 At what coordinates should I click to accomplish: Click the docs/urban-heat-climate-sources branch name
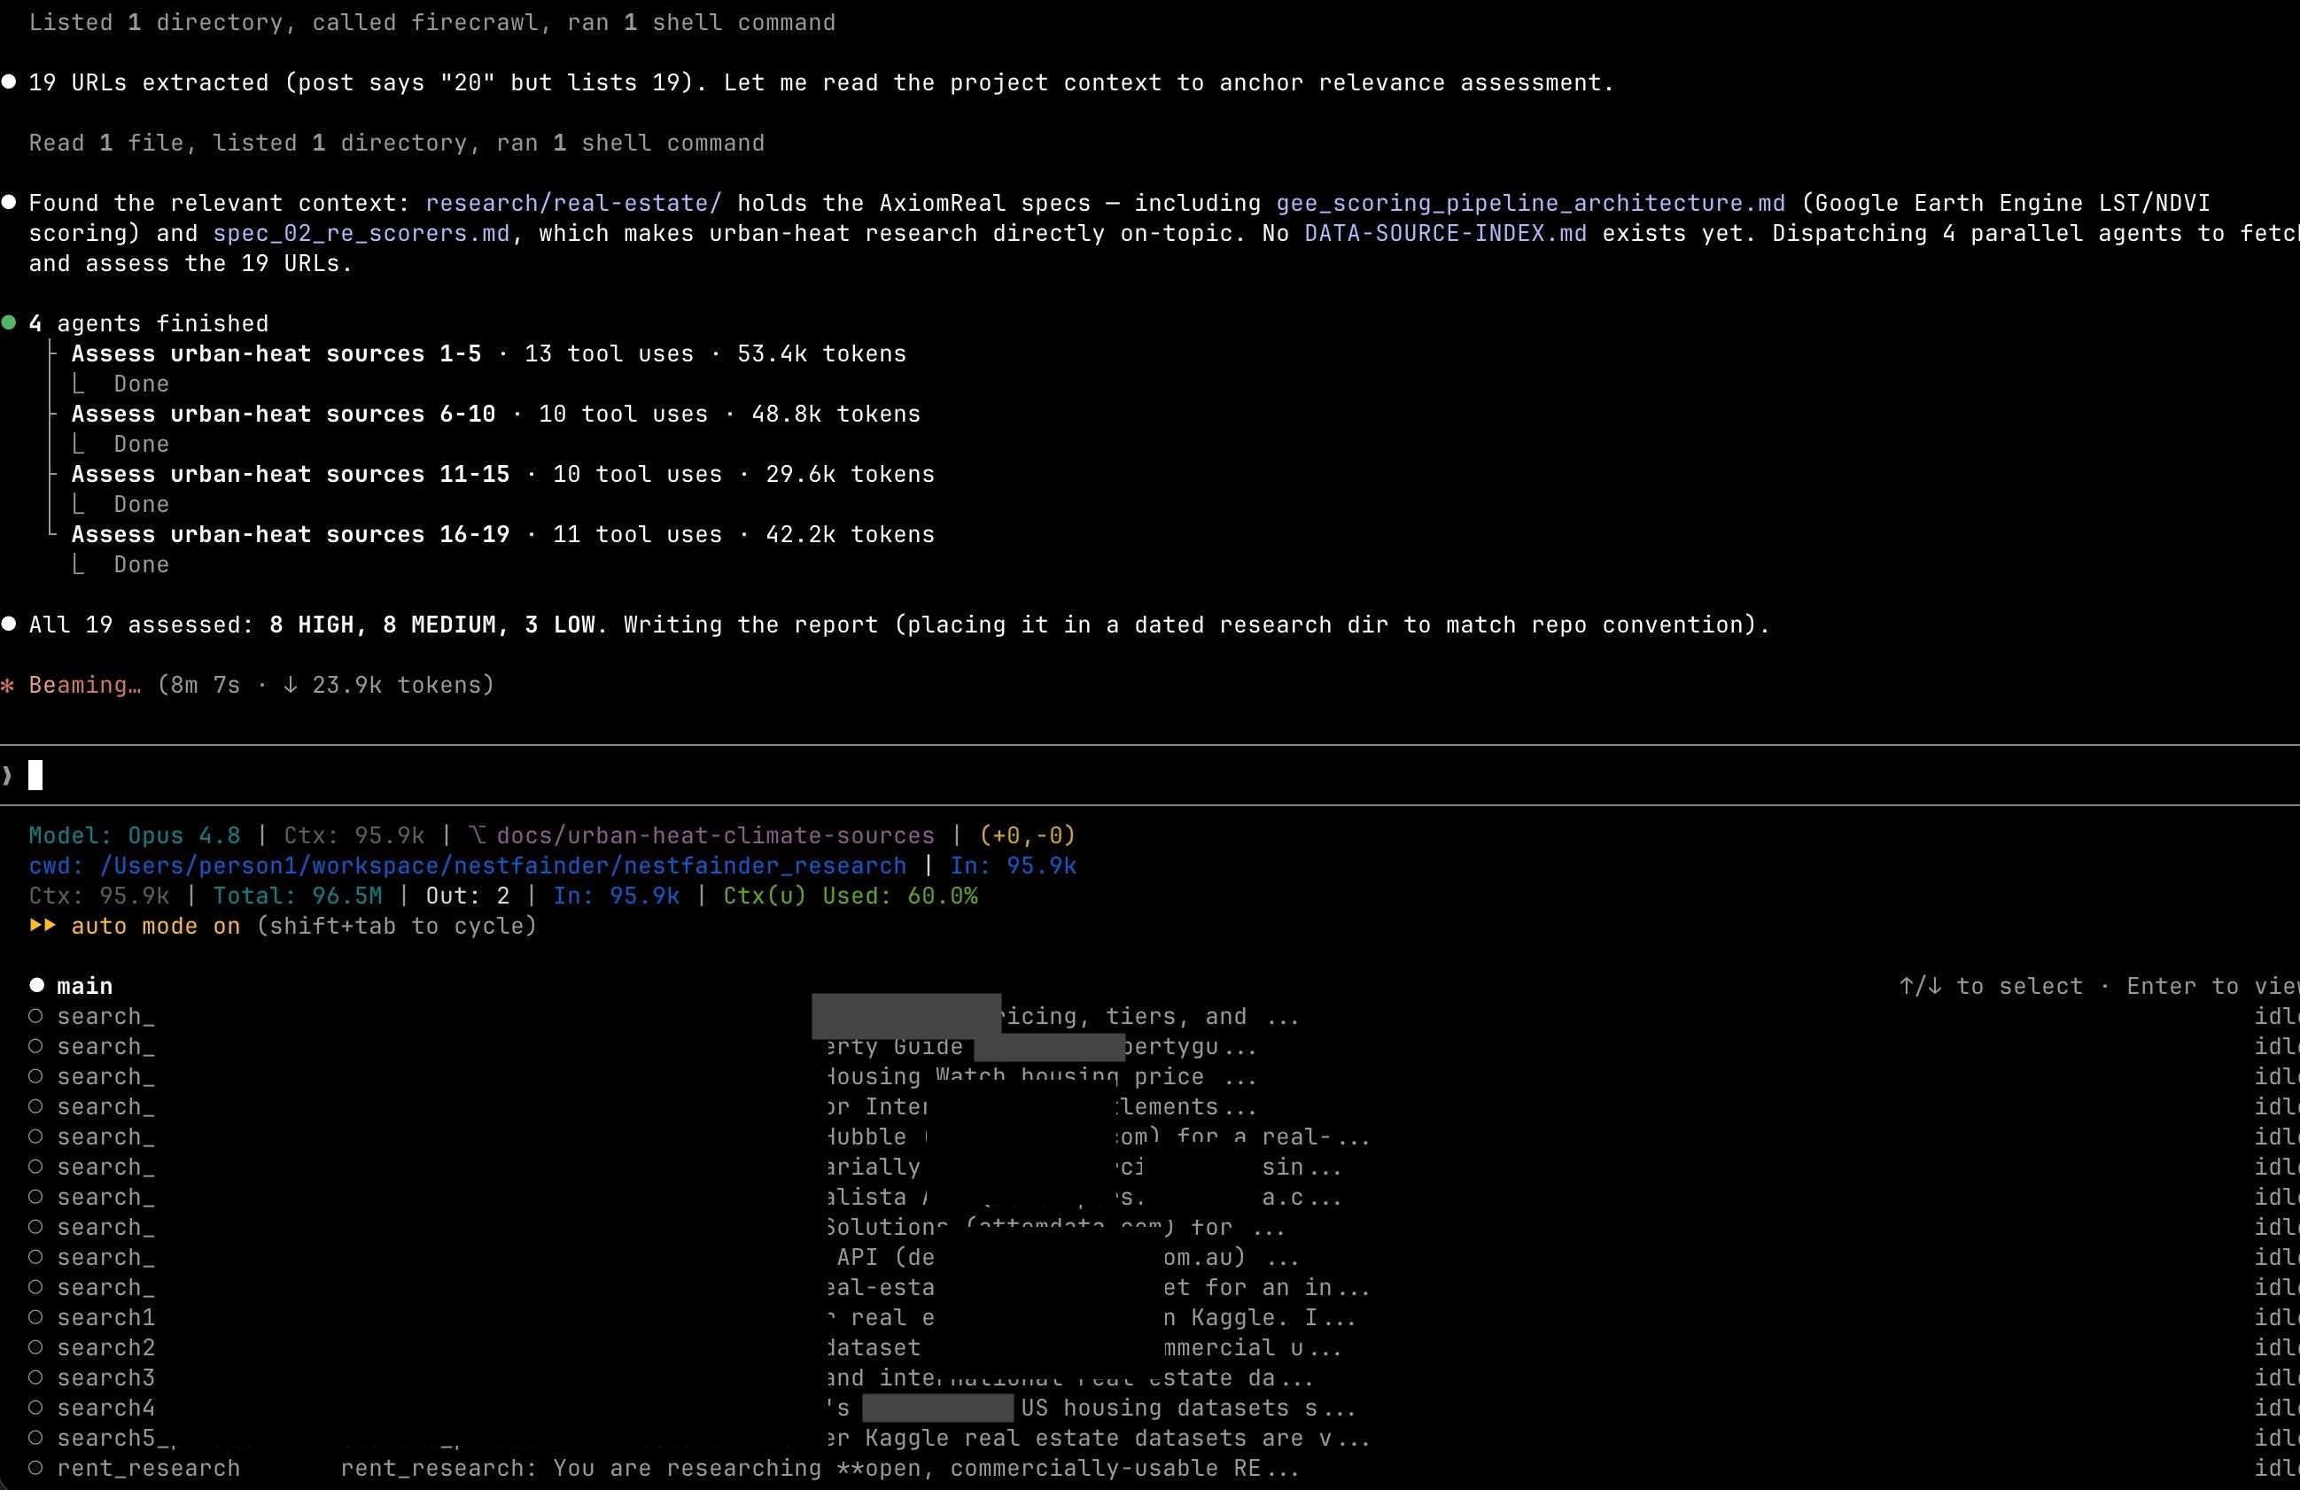715,834
